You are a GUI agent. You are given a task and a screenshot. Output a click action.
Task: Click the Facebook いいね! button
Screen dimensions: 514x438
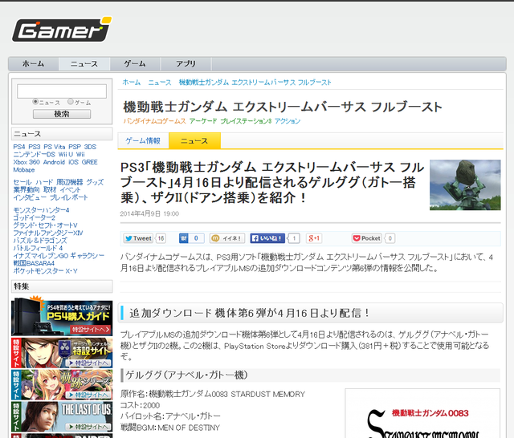tap(267, 238)
